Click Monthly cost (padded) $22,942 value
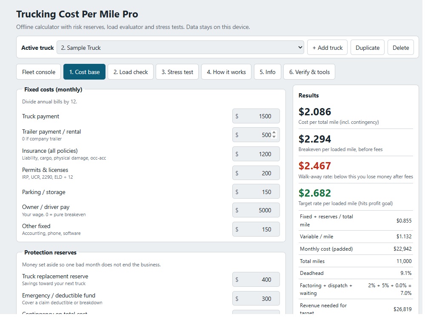 click(x=402, y=249)
